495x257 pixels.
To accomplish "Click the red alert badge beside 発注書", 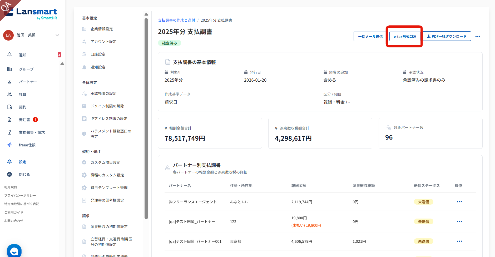I will point(35,120).
